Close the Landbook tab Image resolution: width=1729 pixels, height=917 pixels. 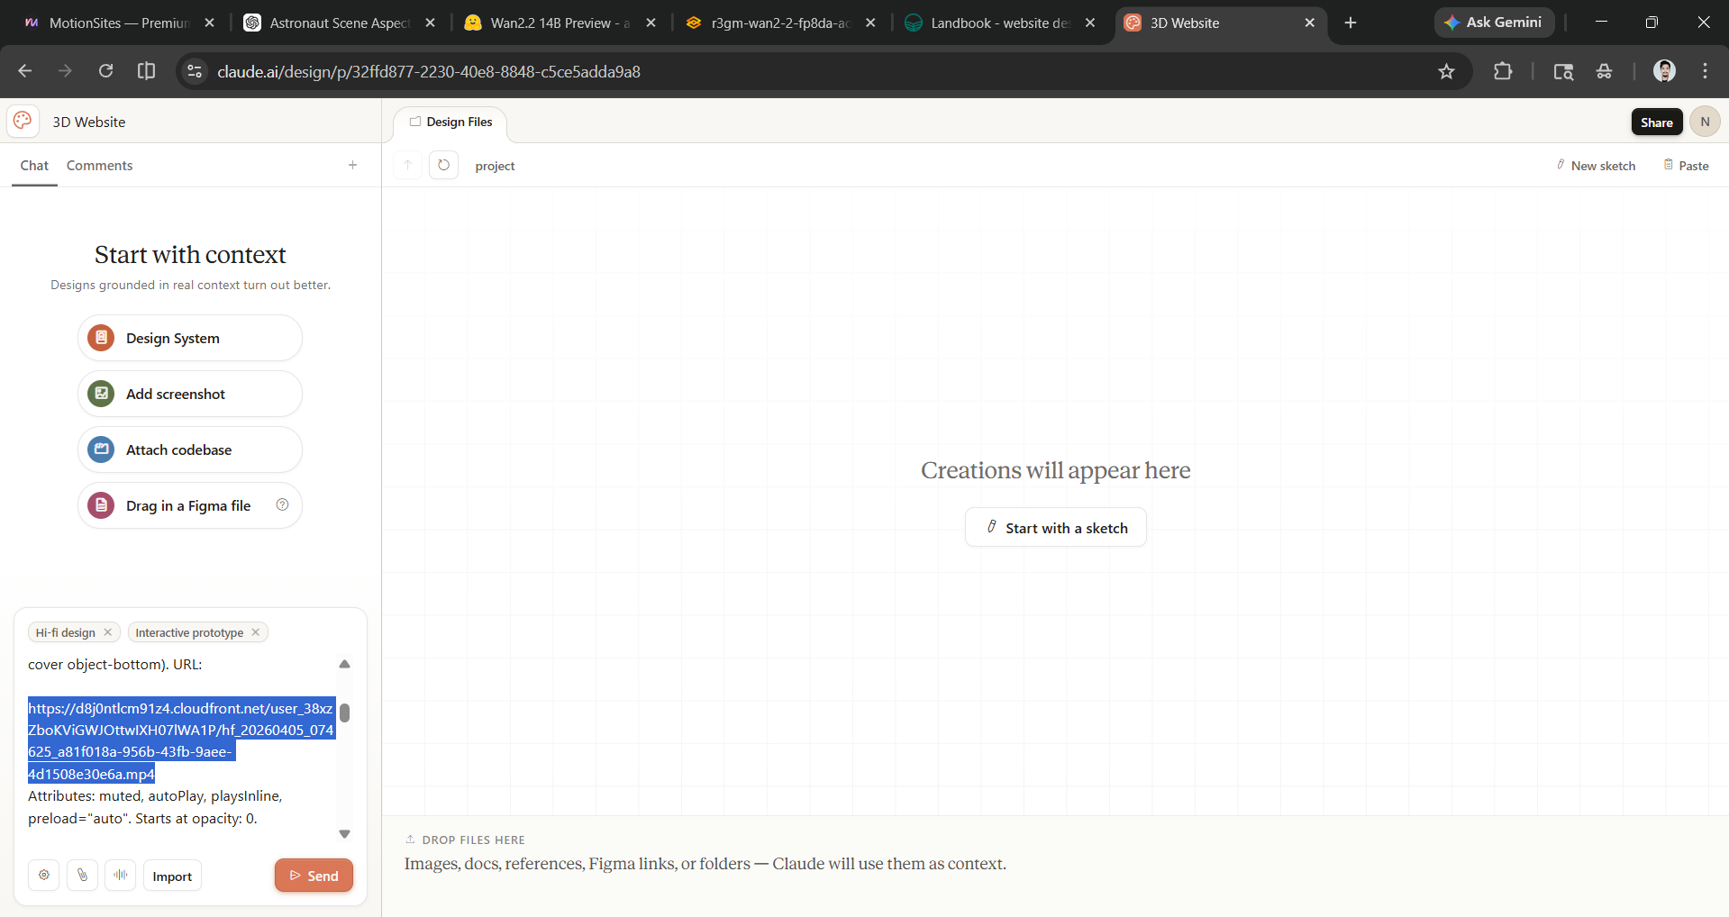pyautogui.click(x=1090, y=23)
